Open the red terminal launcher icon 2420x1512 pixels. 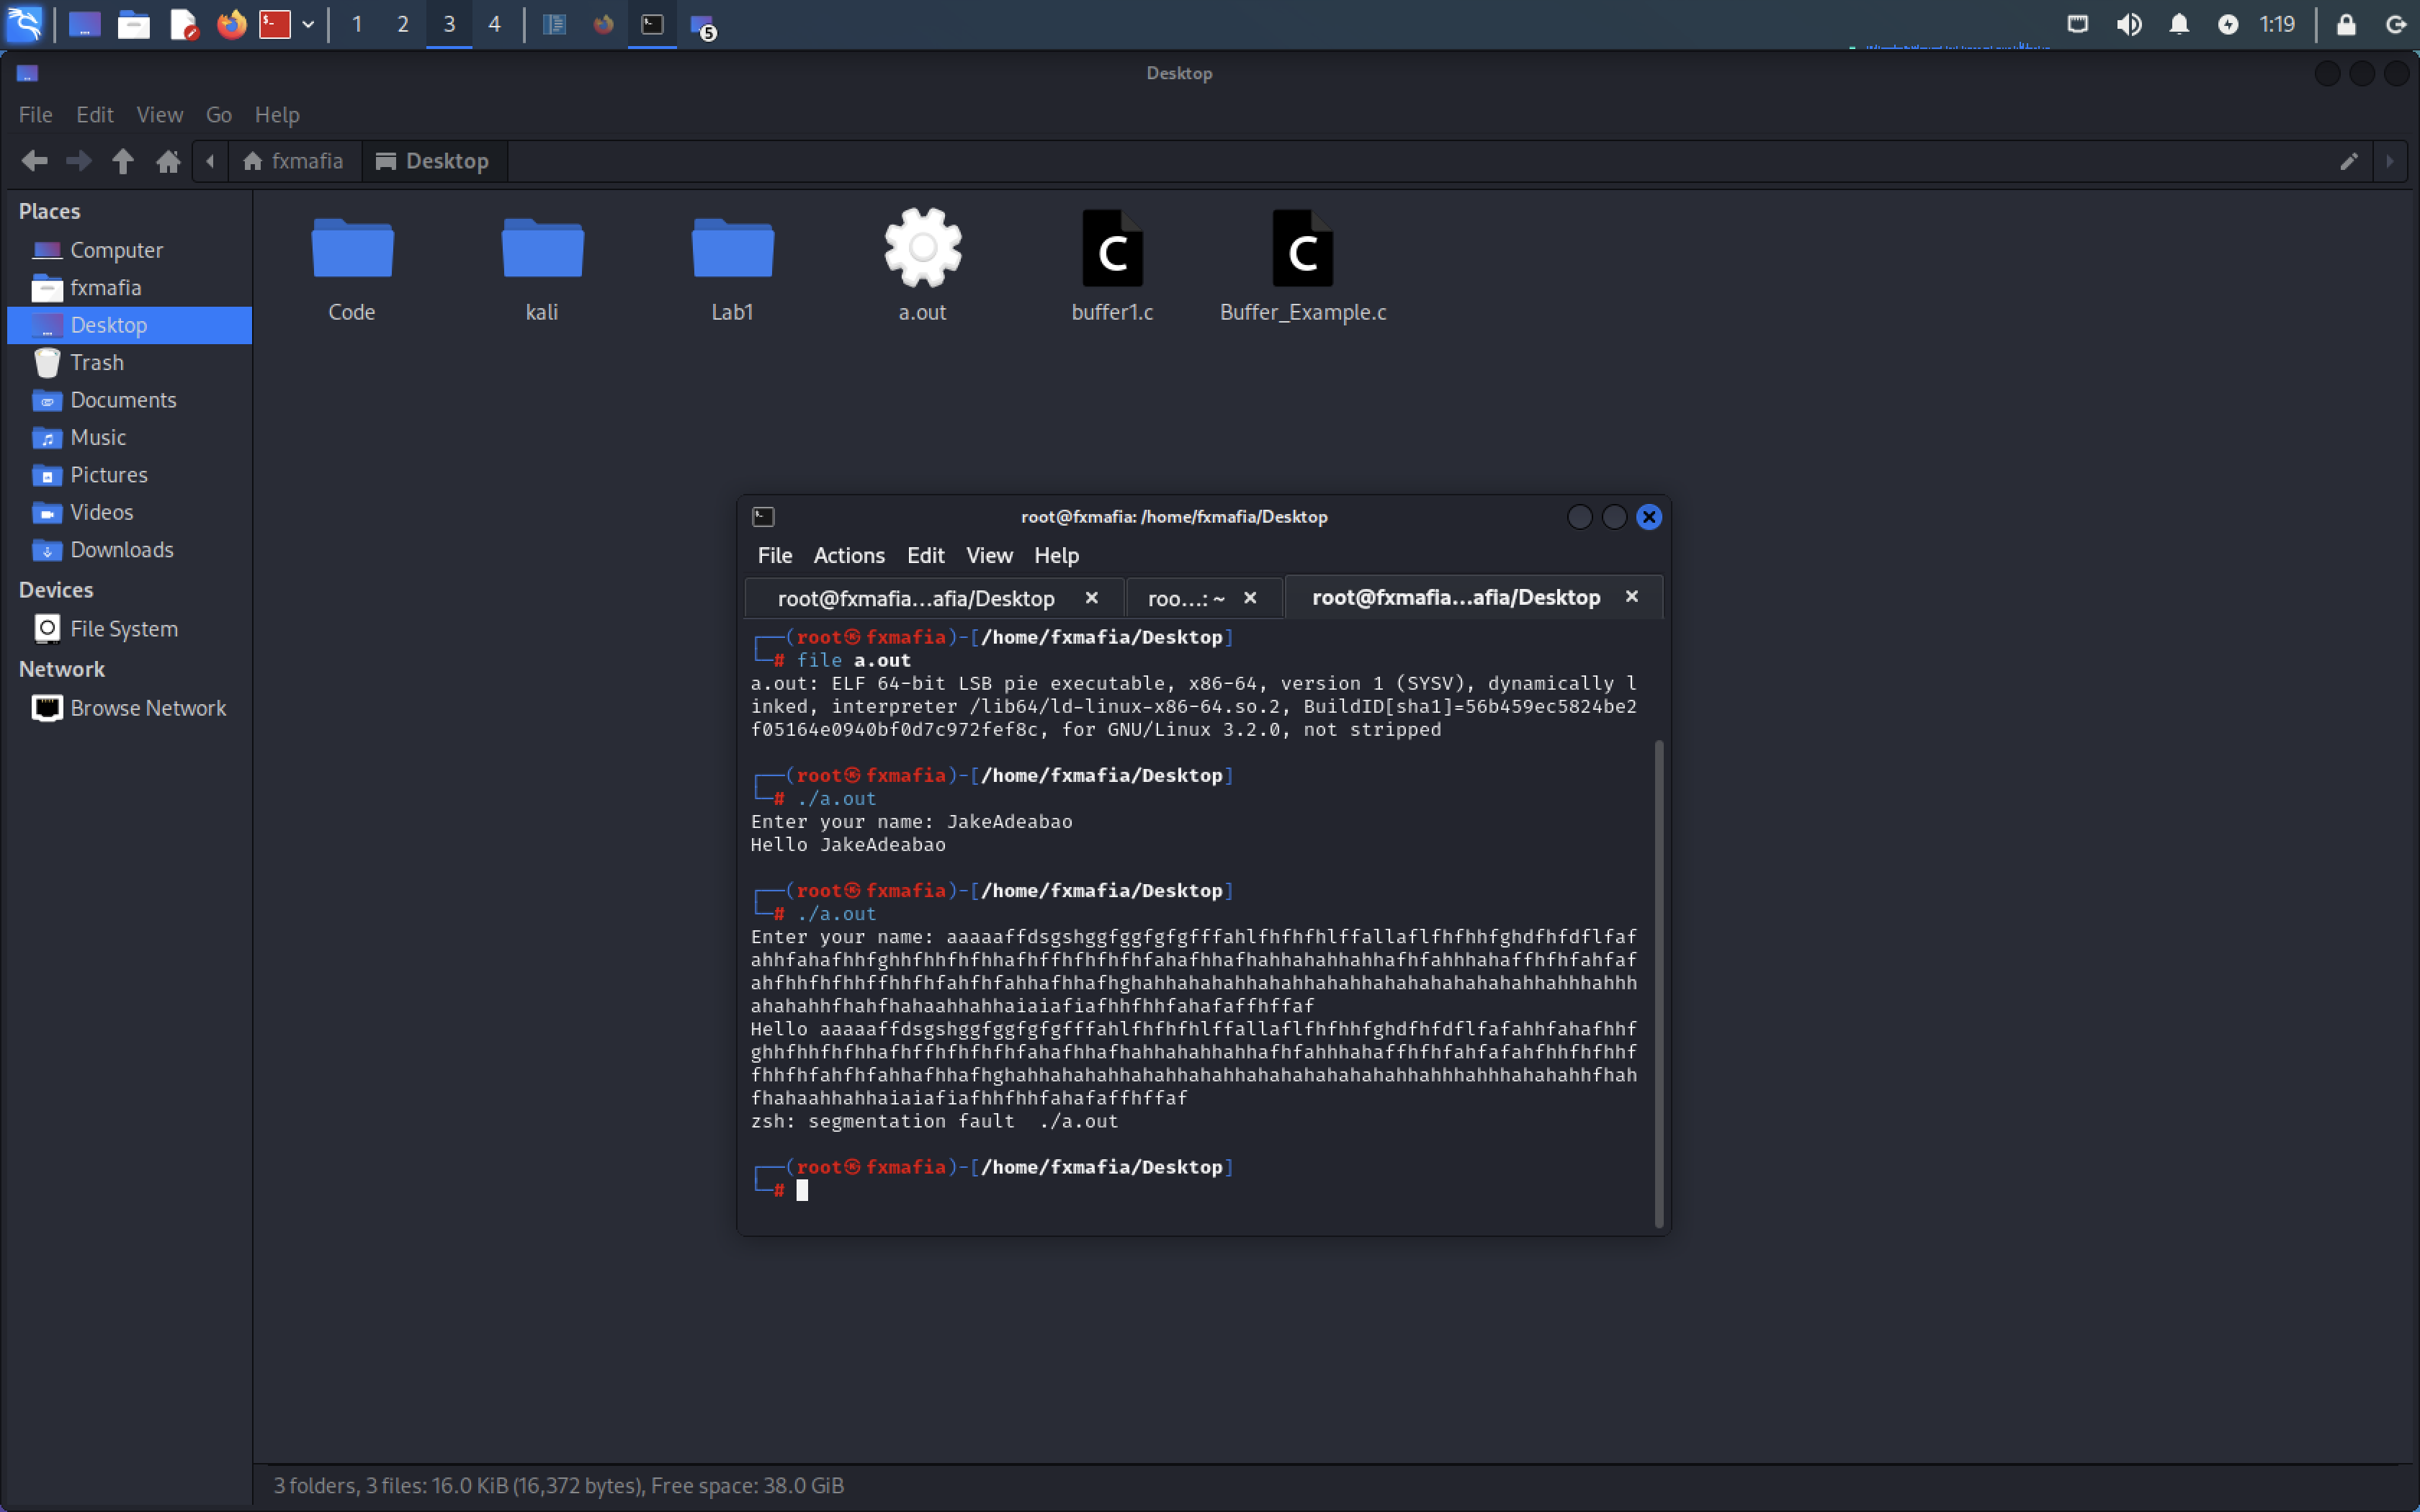tap(275, 24)
